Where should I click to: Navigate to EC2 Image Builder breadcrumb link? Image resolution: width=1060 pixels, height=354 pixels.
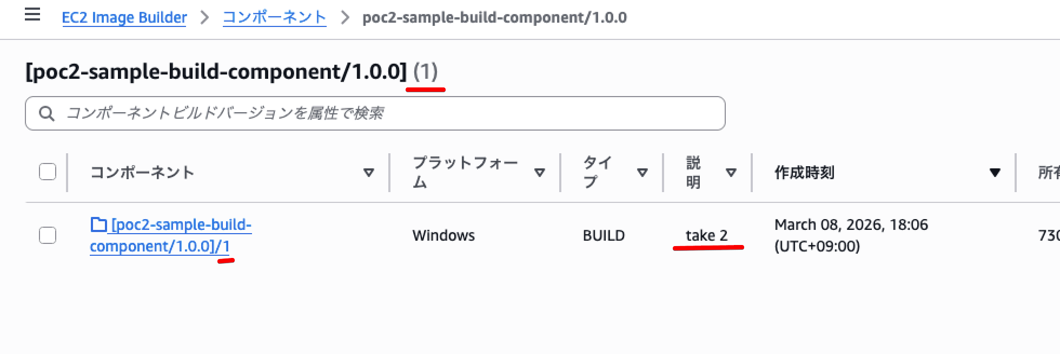[124, 17]
